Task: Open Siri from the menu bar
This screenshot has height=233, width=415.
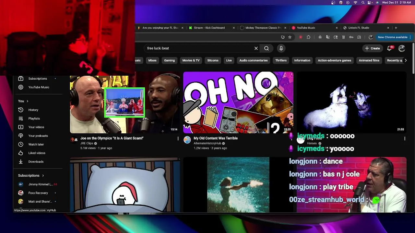Action: tap(377, 3)
